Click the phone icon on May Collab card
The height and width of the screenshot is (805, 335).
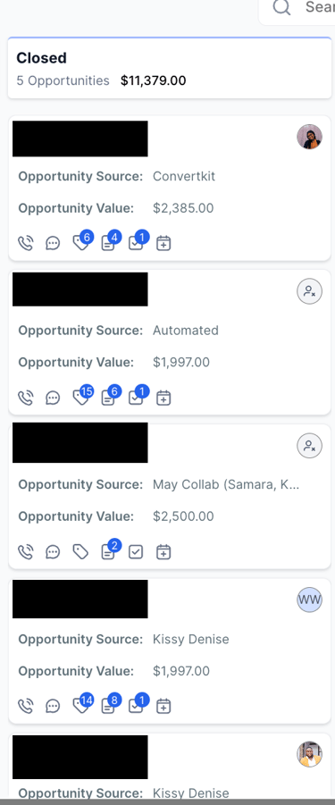pyautogui.click(x=25, y=552)
